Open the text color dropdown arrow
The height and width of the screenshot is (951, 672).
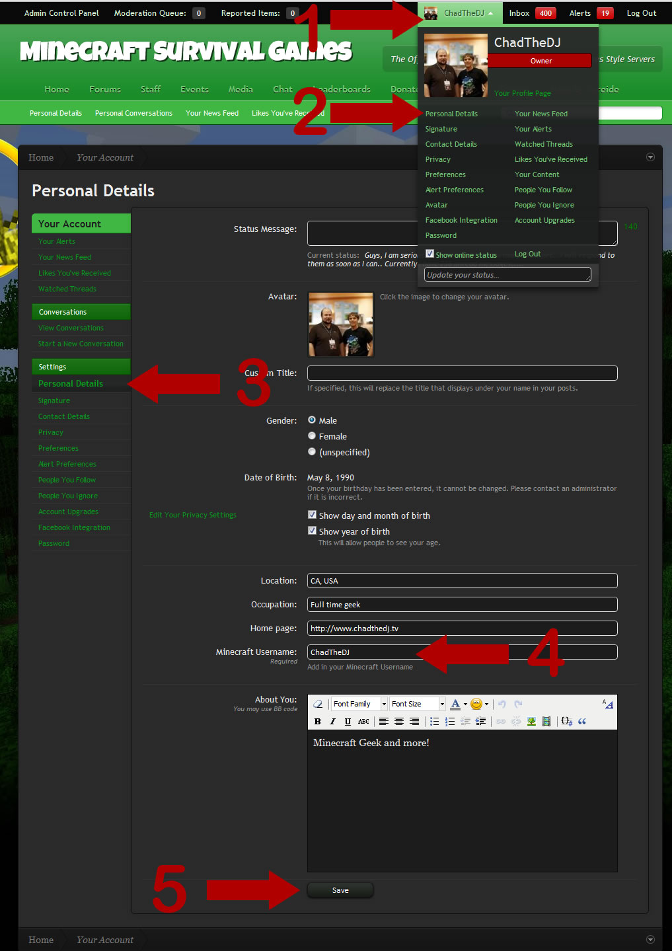tap(465, 704)
